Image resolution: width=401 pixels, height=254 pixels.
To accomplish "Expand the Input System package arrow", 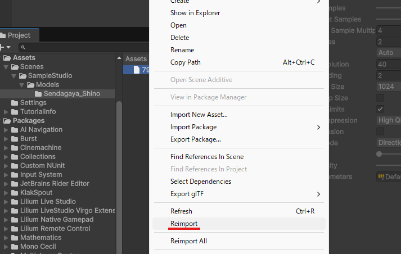I will [6, 175].
